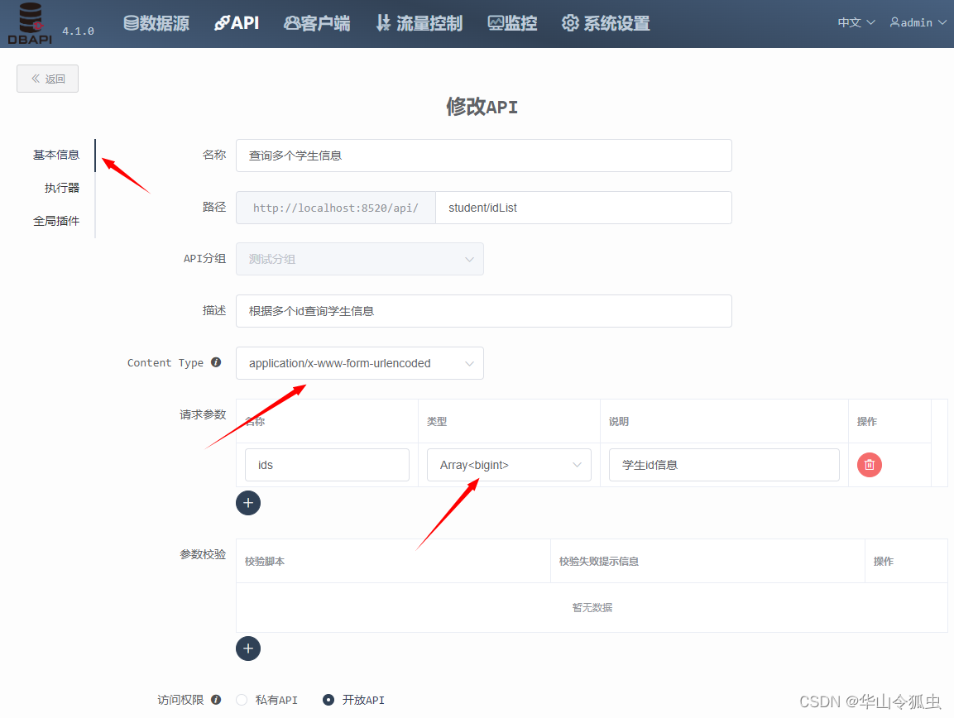Open the Array<bigint> type dropdown
This screenshot has width=954, height=718.
point(508,465)
